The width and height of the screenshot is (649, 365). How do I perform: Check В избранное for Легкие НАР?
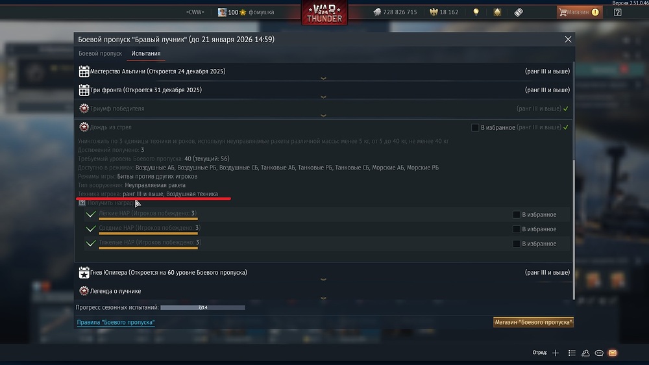click(516, 214)
